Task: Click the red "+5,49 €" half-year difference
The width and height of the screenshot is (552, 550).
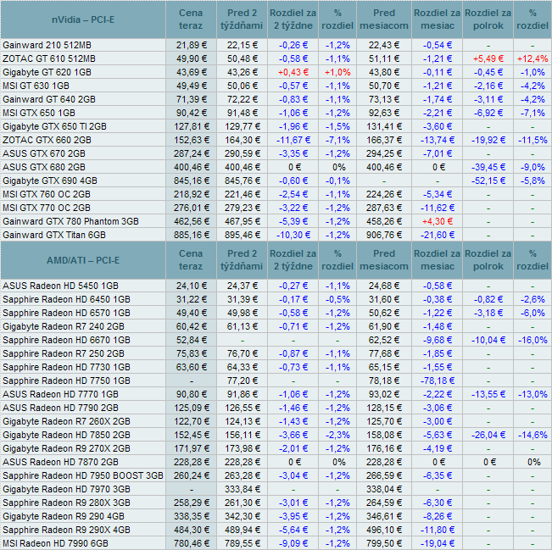Action: [488, 58]
